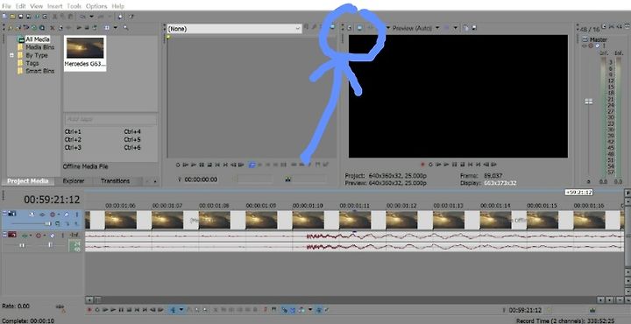Switch to the Explorer tab

(x=74, y=181)
